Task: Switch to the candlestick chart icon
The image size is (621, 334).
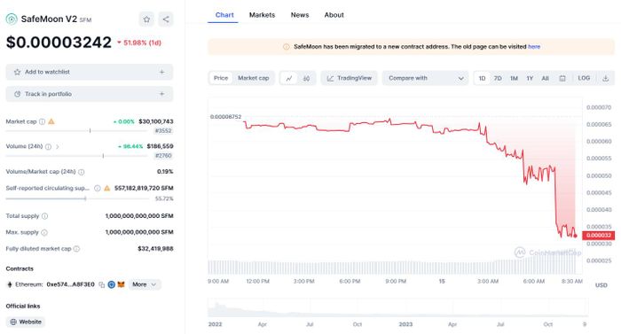Action: point(307,78)
